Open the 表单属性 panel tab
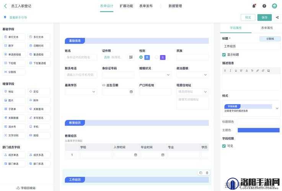This screenshot has width=282, height=191. click(267, 28)
